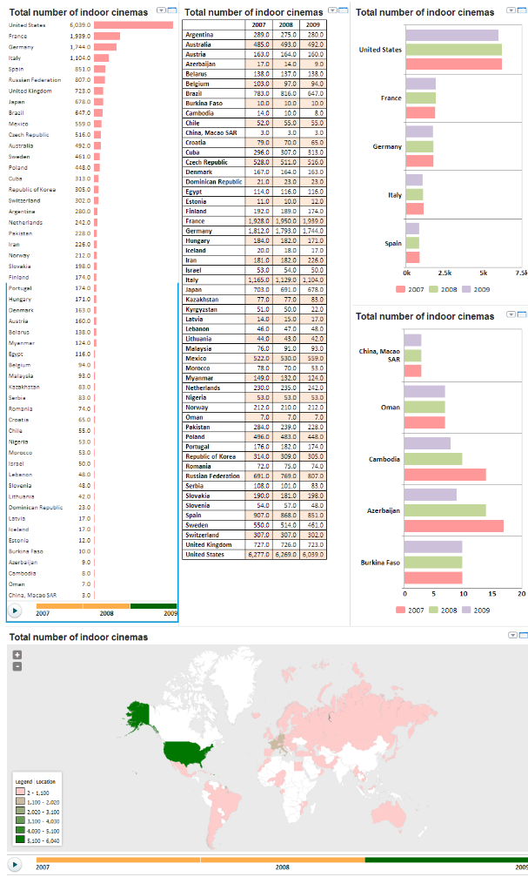Click maximize icon of the Burkina Faso bar chart
528x877 pixels.
pyautogui.click(x=523, y=316)
